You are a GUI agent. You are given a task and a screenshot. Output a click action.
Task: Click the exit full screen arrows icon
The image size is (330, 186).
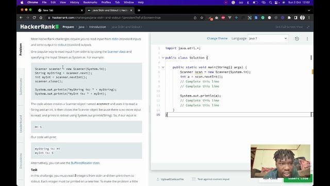pyautogui.click(x=308, y=27)
